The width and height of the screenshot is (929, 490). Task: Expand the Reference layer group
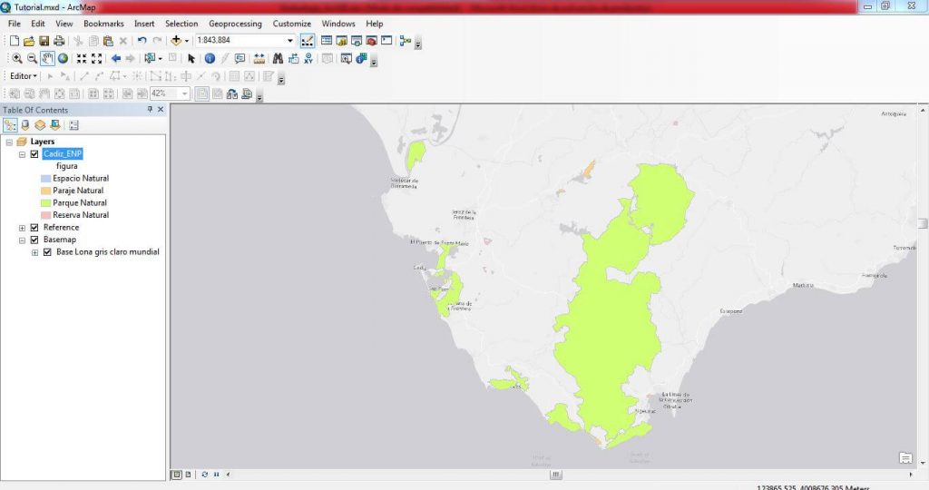22,228
